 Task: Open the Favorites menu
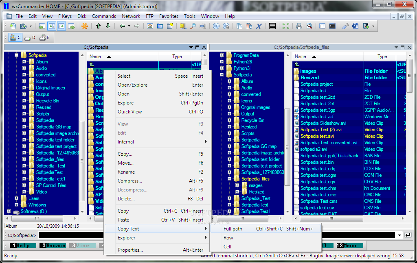[x=169, y=16]
